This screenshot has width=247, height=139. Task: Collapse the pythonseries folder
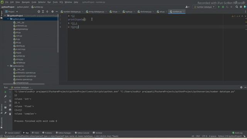(x=8, y=66)
